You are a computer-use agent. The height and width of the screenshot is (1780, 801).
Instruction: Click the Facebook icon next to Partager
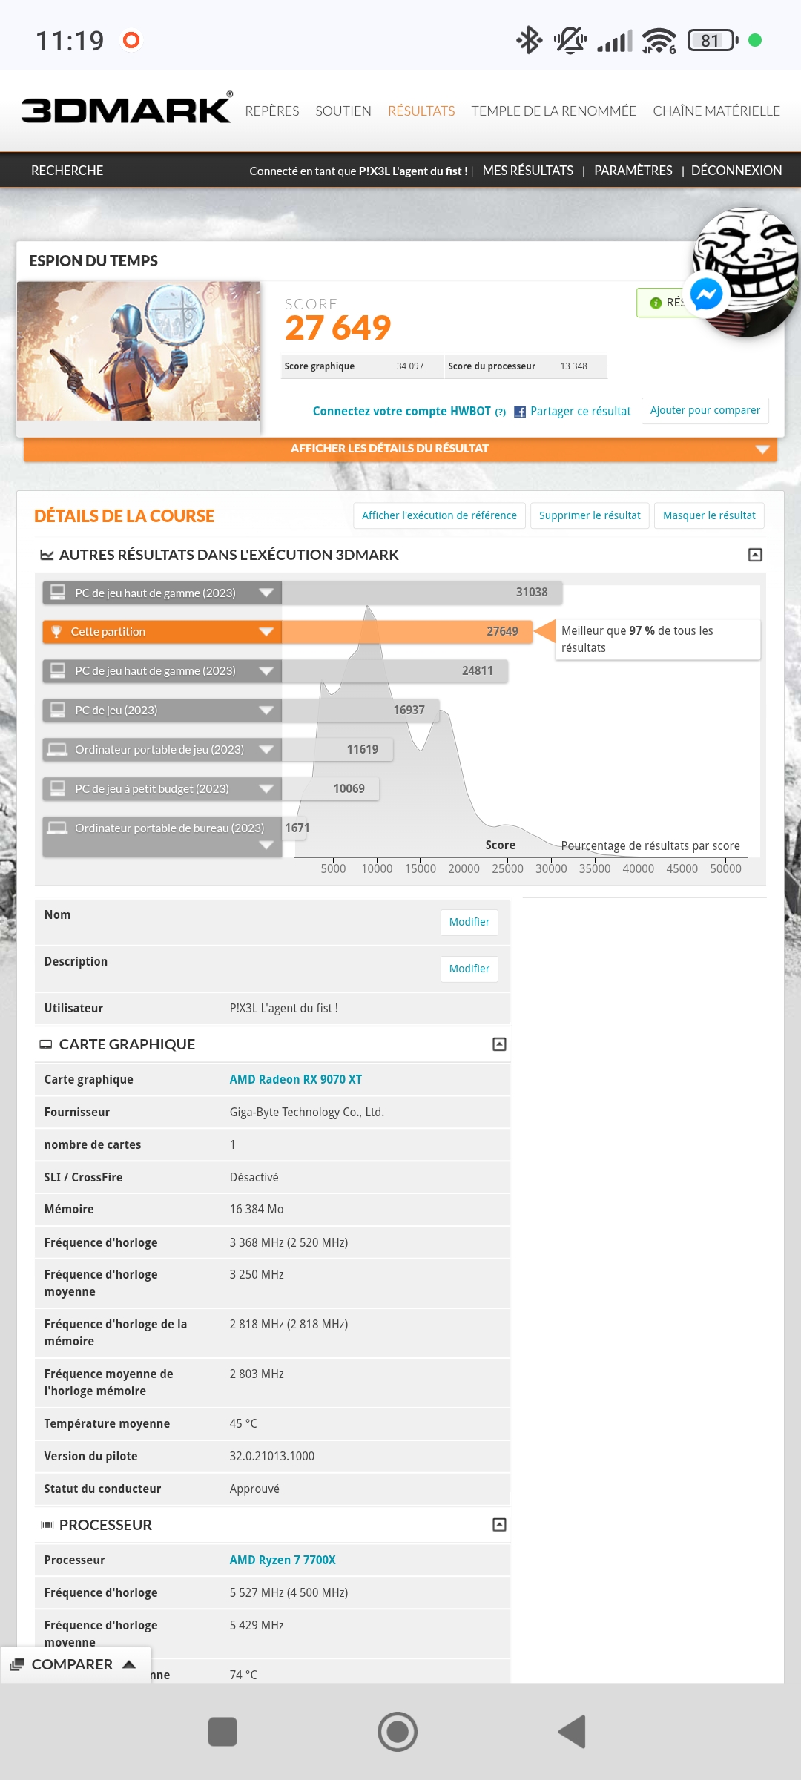point(520,412)
